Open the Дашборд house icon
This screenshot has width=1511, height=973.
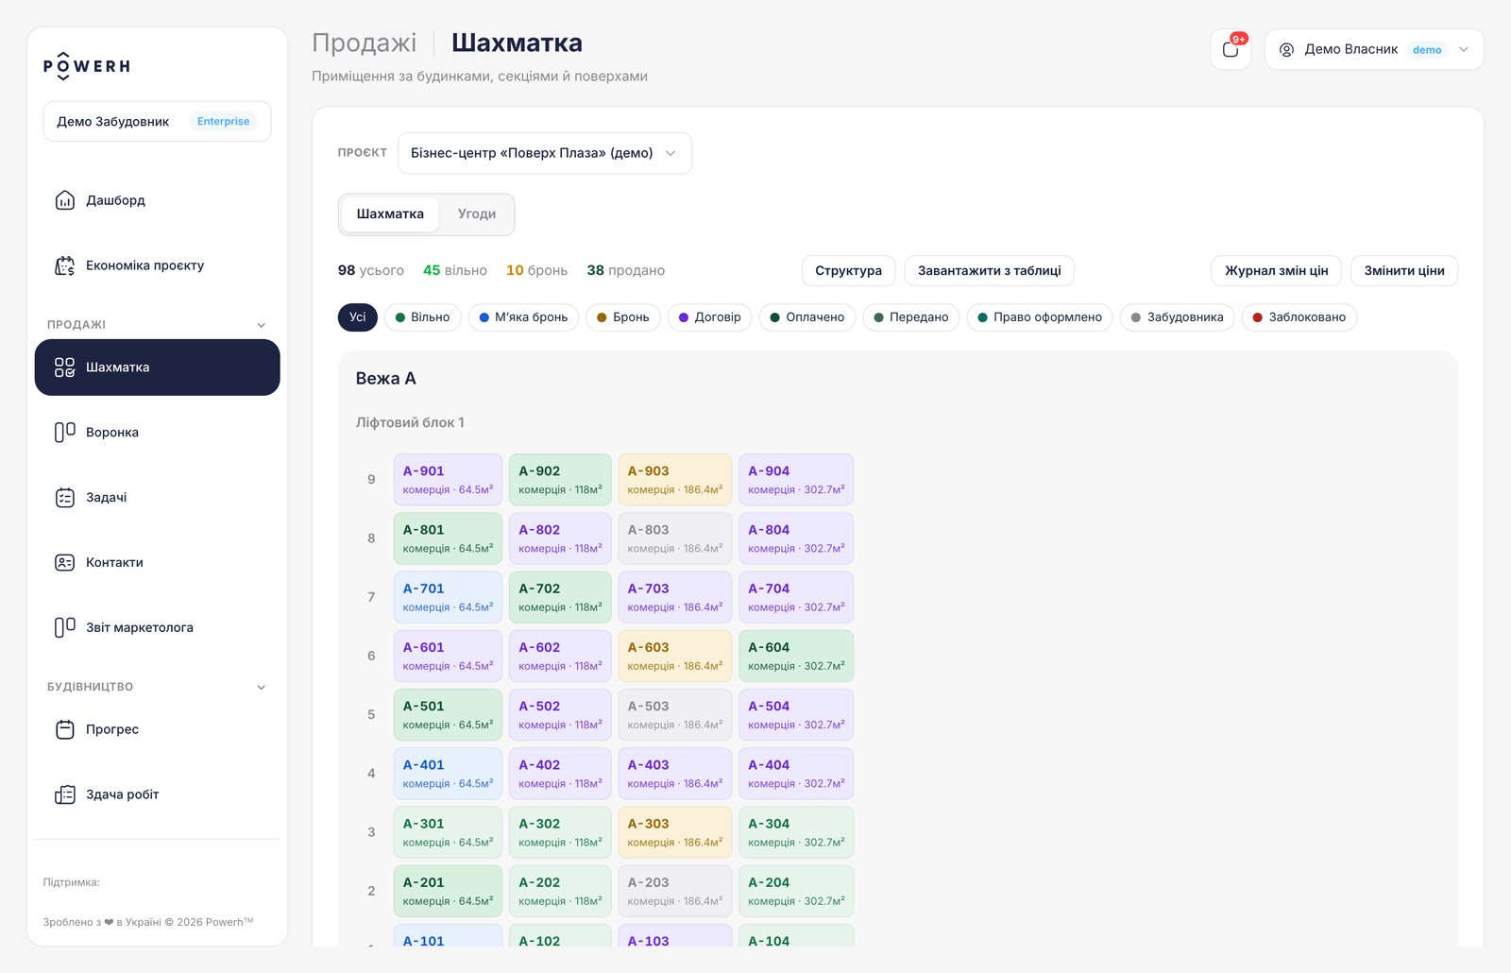[65, 200]
